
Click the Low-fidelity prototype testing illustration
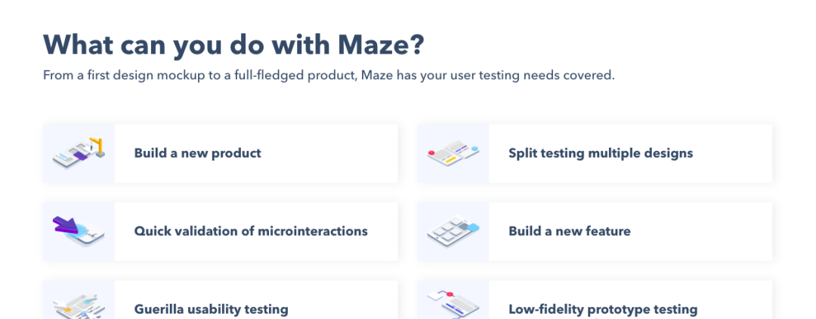click(x=453, y=305)
